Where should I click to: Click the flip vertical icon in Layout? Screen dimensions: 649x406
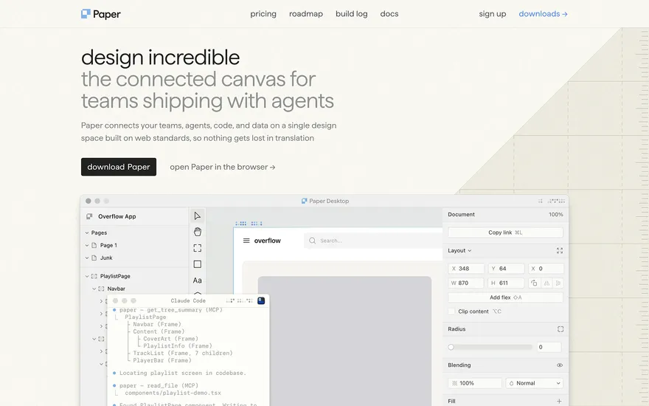click(558, 283)
